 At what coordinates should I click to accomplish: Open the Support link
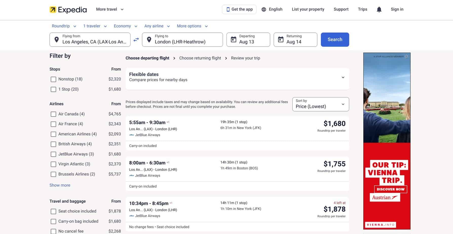(341, 9)
